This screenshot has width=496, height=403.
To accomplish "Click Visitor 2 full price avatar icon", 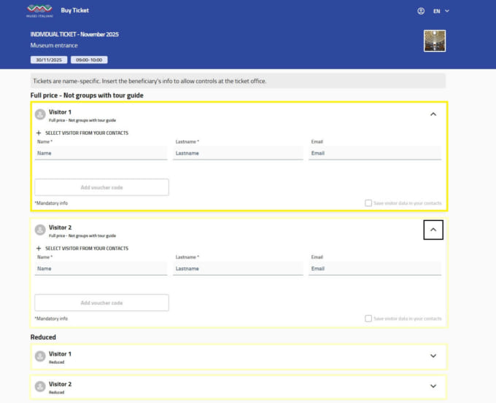I will coord(40,230).
